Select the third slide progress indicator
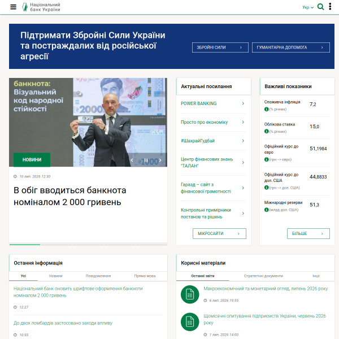Viewport: 339px width, 339px height. (88, 245)
